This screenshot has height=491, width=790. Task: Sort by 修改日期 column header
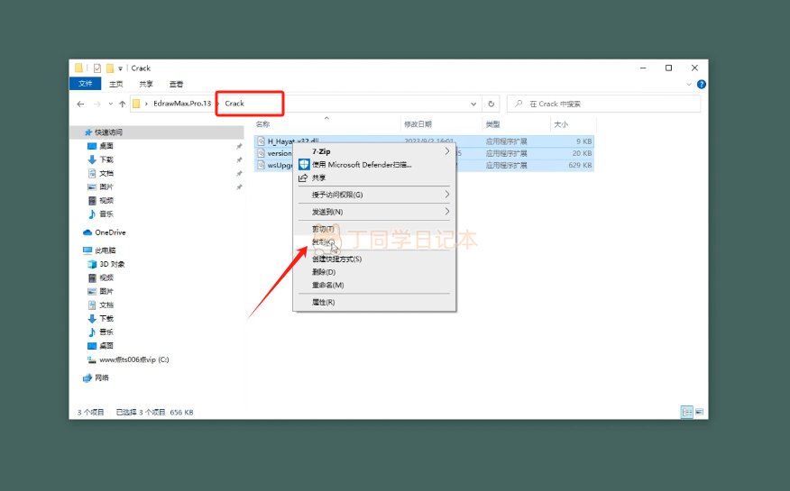[418, 124]
